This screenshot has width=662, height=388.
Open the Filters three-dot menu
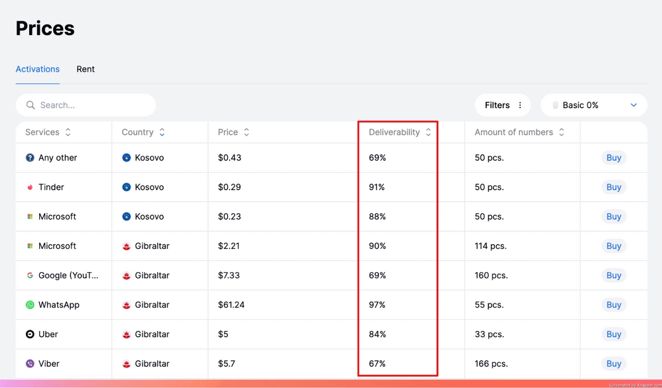520,105
